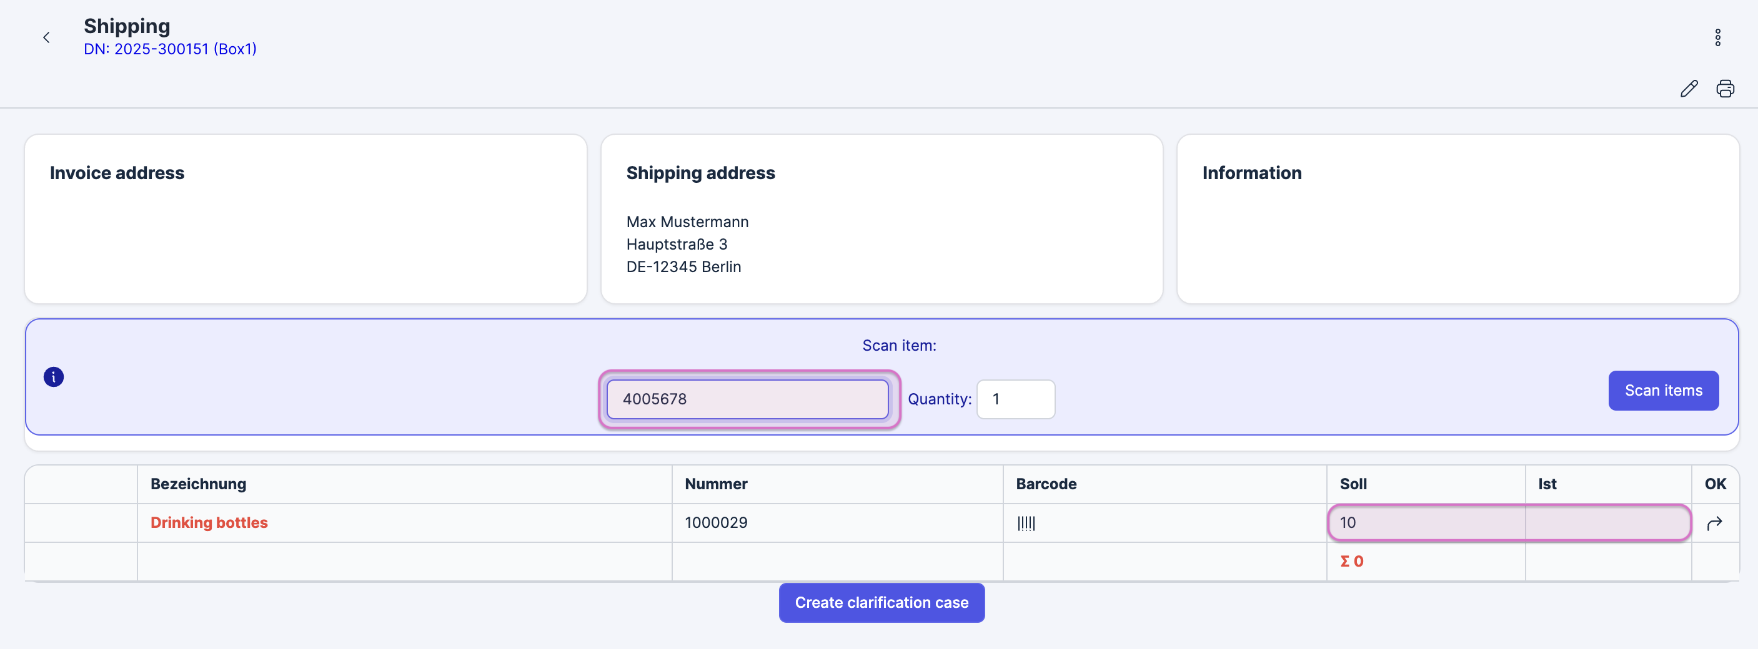Click barcode icon in Drinking bottles row
The width and height of the screenshot is (1758, 649).
[x=1026, y=524]
